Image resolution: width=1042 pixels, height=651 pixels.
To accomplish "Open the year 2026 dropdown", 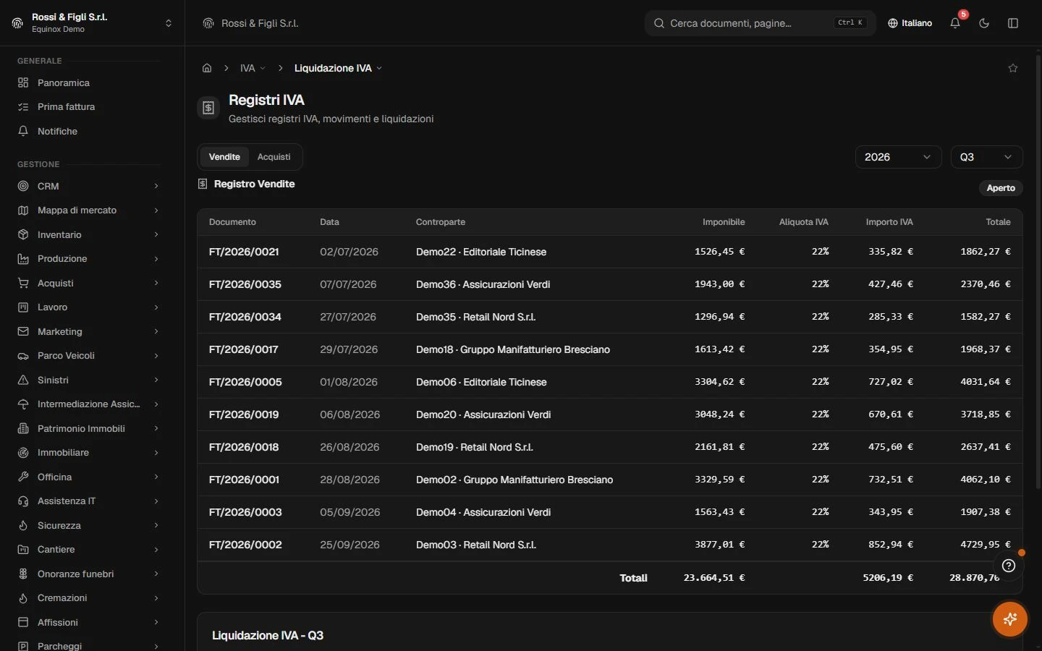I will 898,157.
